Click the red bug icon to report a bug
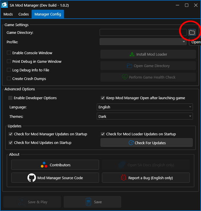 coord(123,178)
